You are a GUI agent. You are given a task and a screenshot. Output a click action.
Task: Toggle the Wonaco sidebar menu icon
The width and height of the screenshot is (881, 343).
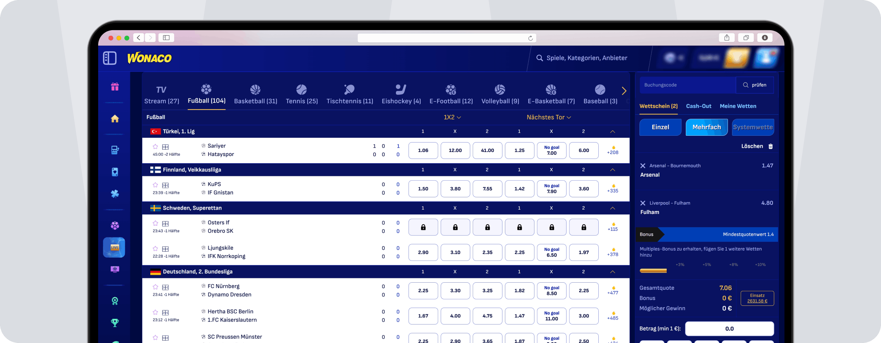pyautogui.click(x=110, y=58)
